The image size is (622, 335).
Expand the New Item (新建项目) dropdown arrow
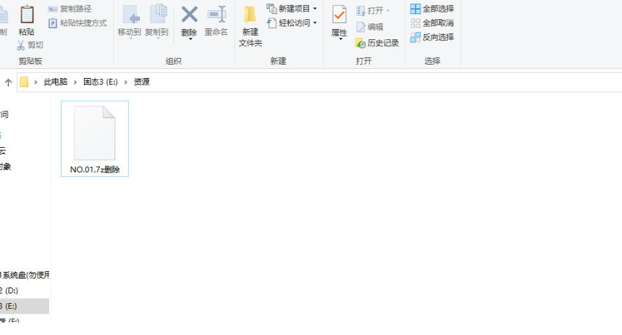coord(315,9)
